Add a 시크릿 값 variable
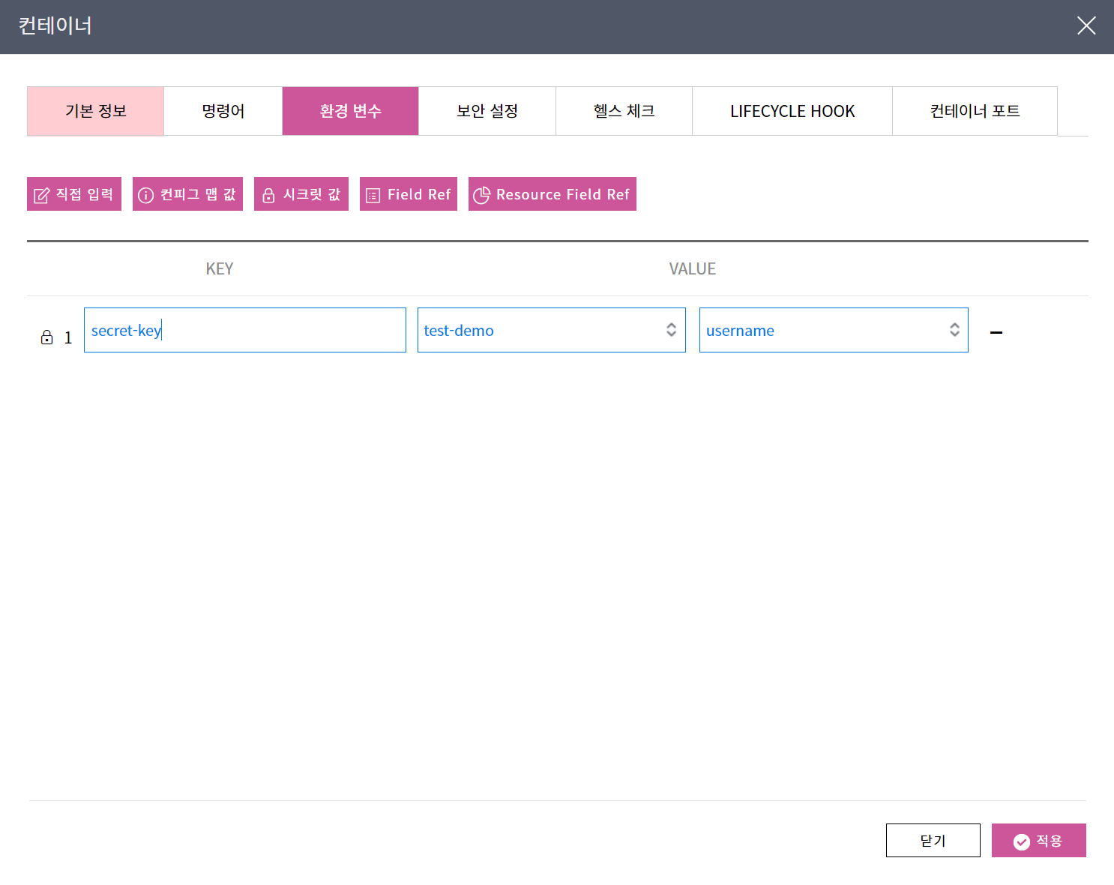1114x885 pixels. 301,194
